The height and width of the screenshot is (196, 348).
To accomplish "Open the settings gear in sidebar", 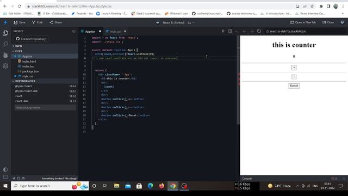I will (x=5, y=66).
